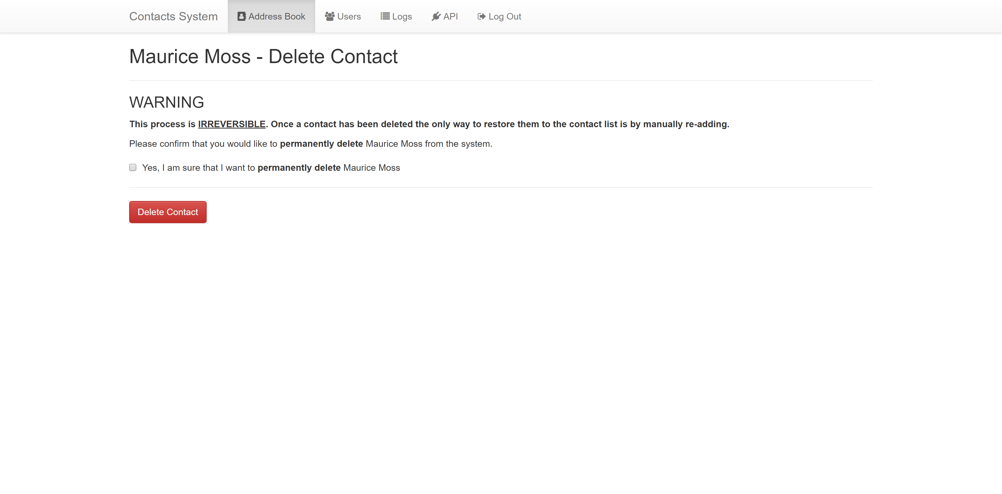Click the underlined IRREVERSIBLE word
This screenshot has height=494, width=1002.
pyautogui.click(x=232, y=124)
